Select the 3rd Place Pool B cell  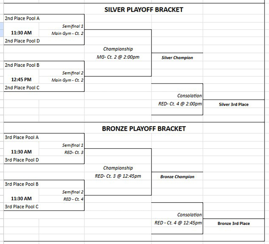tap(22, 184)
